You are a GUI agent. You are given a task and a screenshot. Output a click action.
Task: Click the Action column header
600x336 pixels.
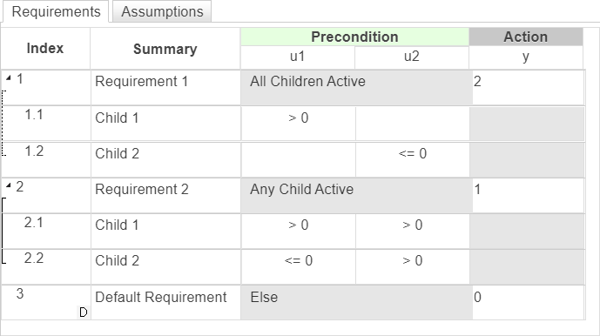[x=526, y=37]
